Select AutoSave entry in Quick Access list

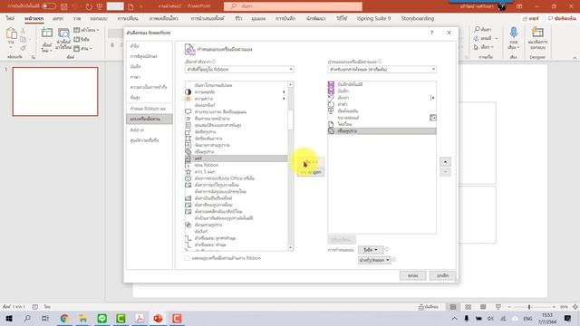pyautogui.click(x=382, y=84)
